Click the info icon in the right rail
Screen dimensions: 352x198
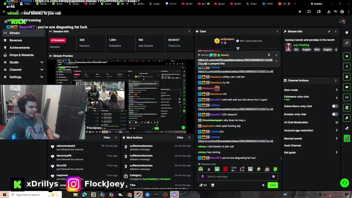coord(347,32)
